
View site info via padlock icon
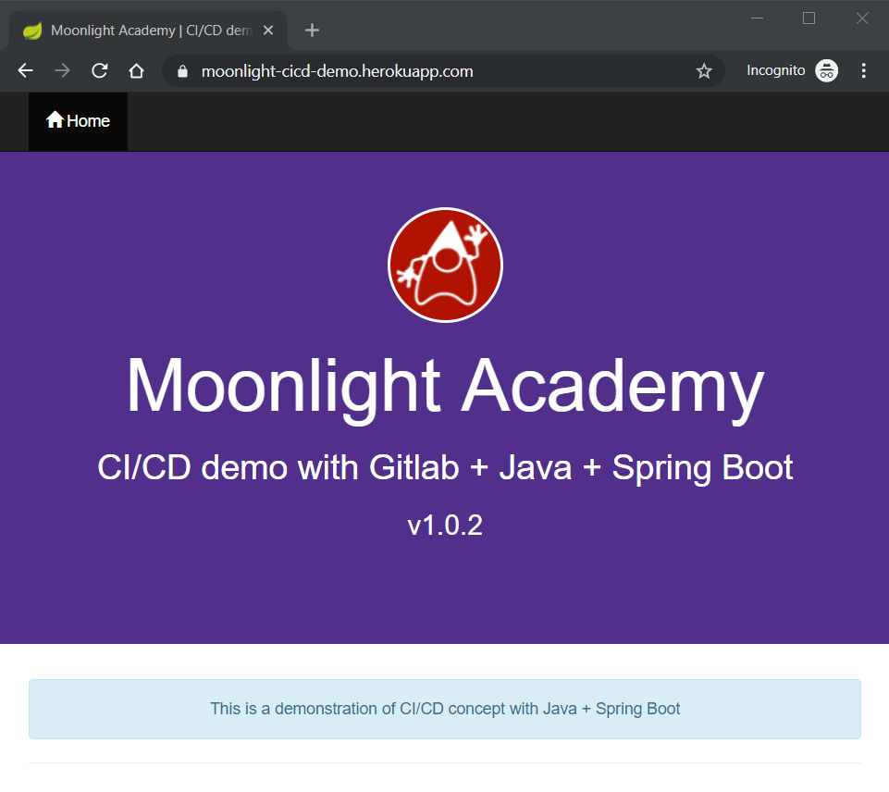coord(182,71)
